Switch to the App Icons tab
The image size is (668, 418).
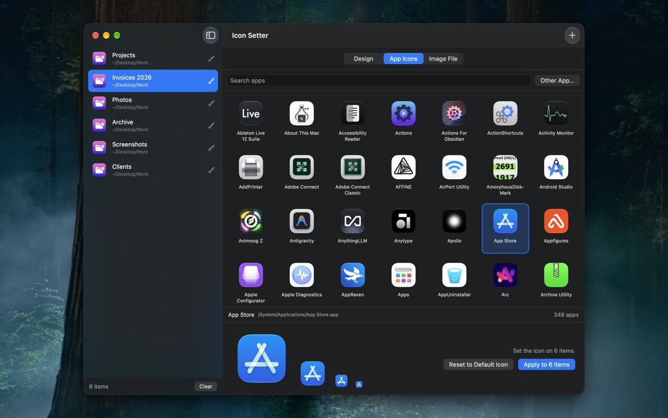(x=403, y=59)
